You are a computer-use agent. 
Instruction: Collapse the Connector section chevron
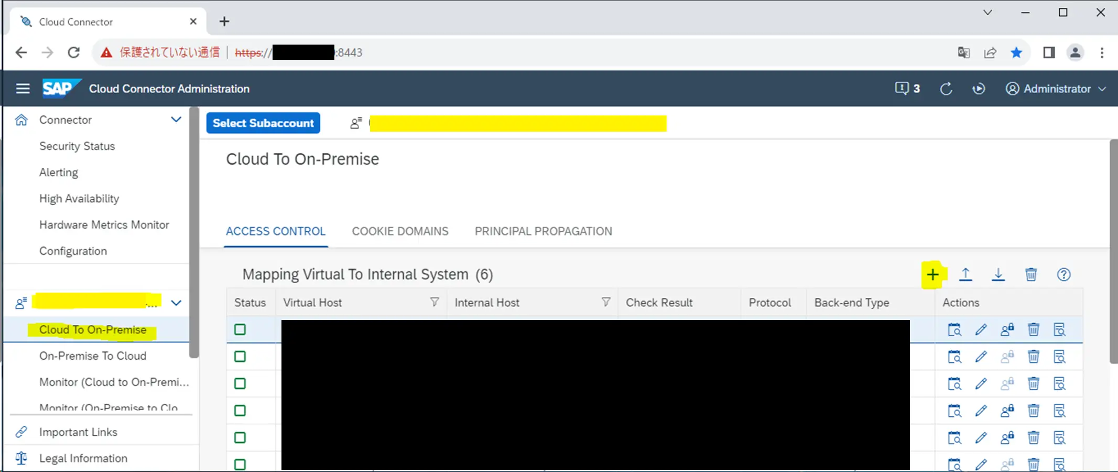[176, 120]
